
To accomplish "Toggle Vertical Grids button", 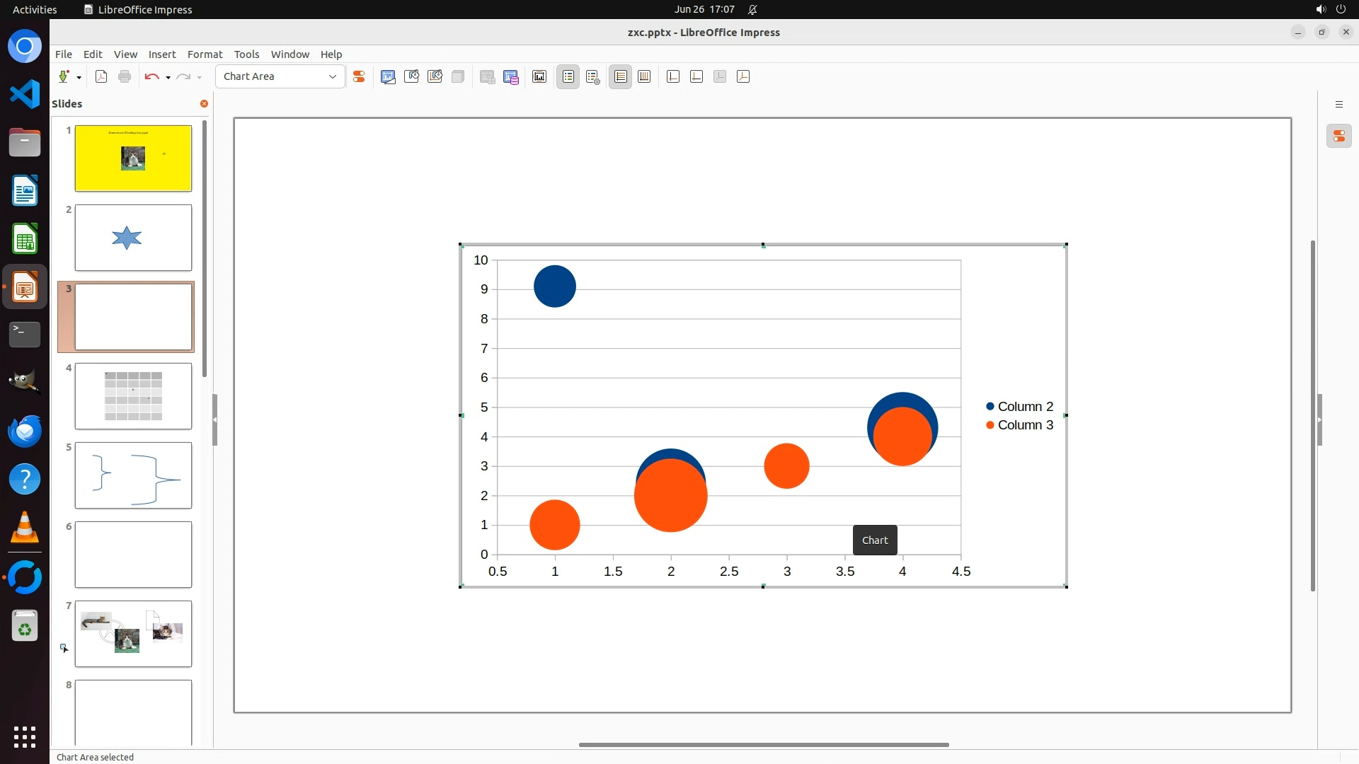I will [x=644, y=76].
